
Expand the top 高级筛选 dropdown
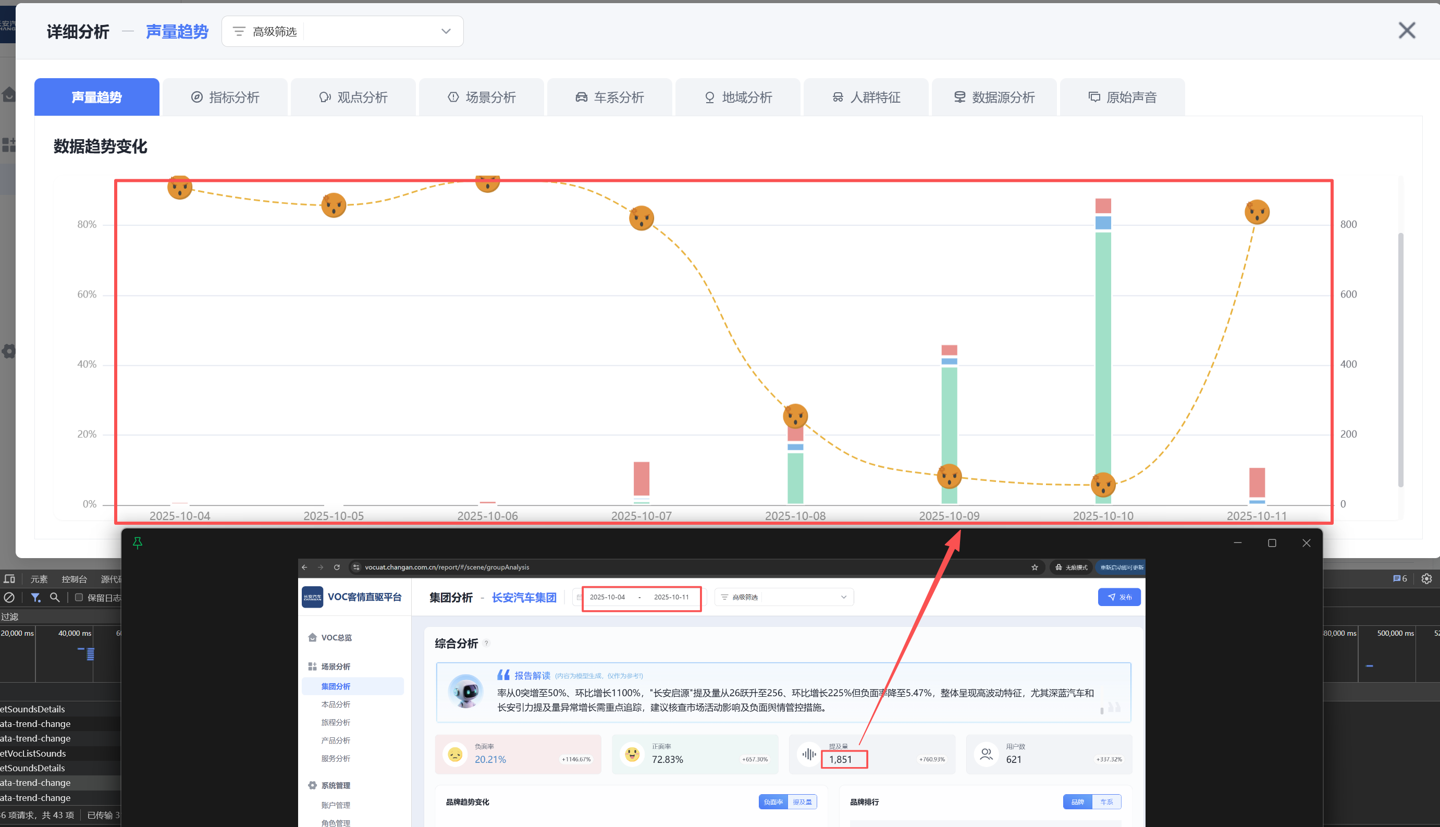342,31
